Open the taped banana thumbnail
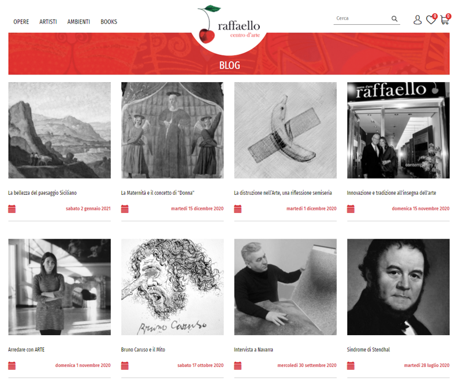 click(x=285, y=130)
